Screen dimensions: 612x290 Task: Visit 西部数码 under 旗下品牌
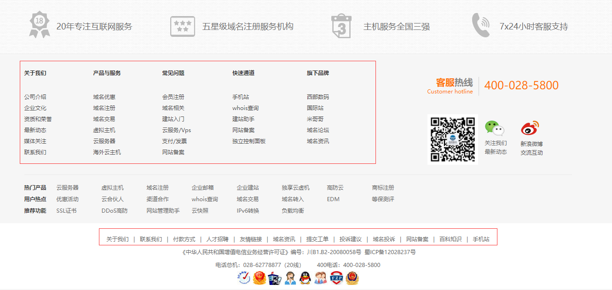coord(318,97)
